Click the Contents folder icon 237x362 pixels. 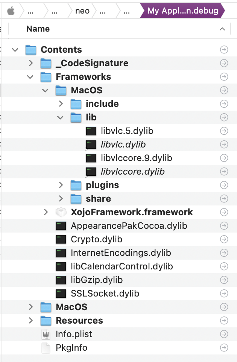[31, 50]
